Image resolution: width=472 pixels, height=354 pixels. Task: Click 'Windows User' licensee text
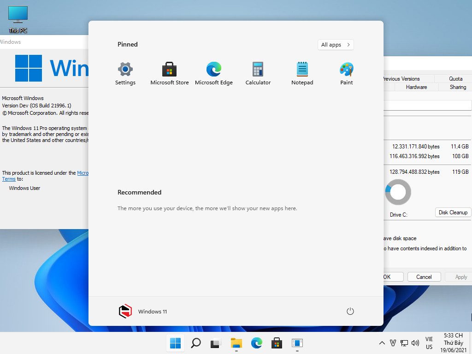tap(24, 188)
